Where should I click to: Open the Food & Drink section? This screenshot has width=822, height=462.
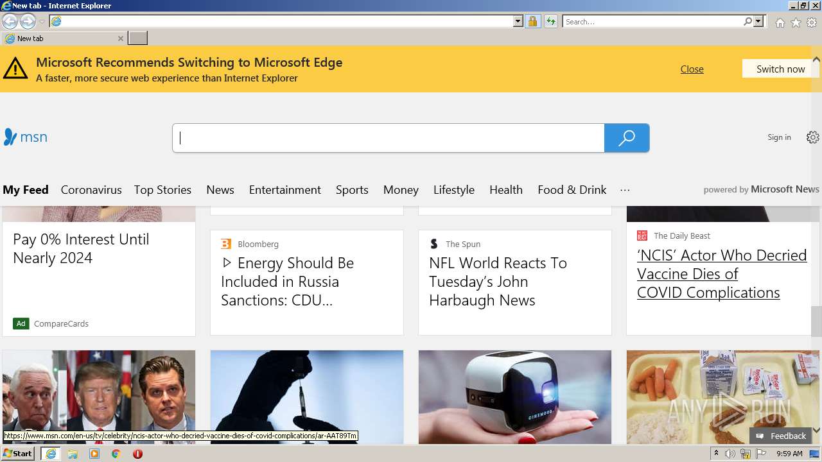click(572, 190)
